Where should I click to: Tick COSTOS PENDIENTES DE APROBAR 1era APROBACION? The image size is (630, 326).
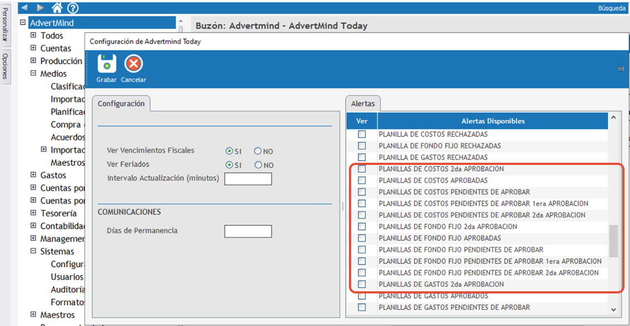coord(362,203)
